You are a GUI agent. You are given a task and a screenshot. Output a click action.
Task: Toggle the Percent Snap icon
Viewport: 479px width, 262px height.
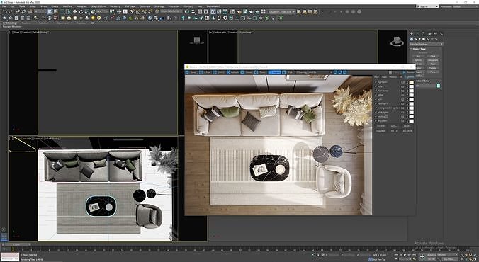click(144, 11)
